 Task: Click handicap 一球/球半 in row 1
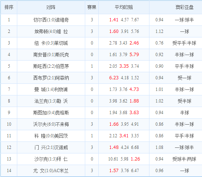click(x=184, y=20)
